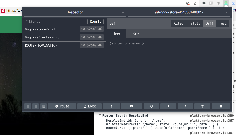Select the Tree view tab
236x135 pixels.
[x=117, y=33]
